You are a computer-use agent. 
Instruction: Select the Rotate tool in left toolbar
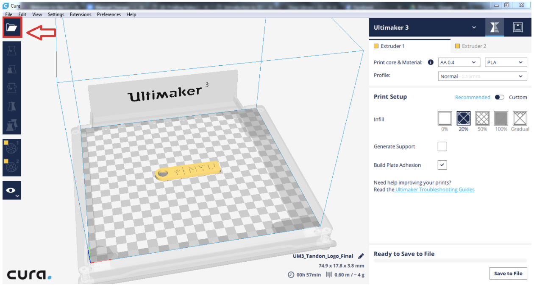point(12,88)
